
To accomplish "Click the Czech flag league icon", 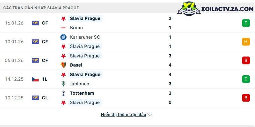I will coord(35,79).
